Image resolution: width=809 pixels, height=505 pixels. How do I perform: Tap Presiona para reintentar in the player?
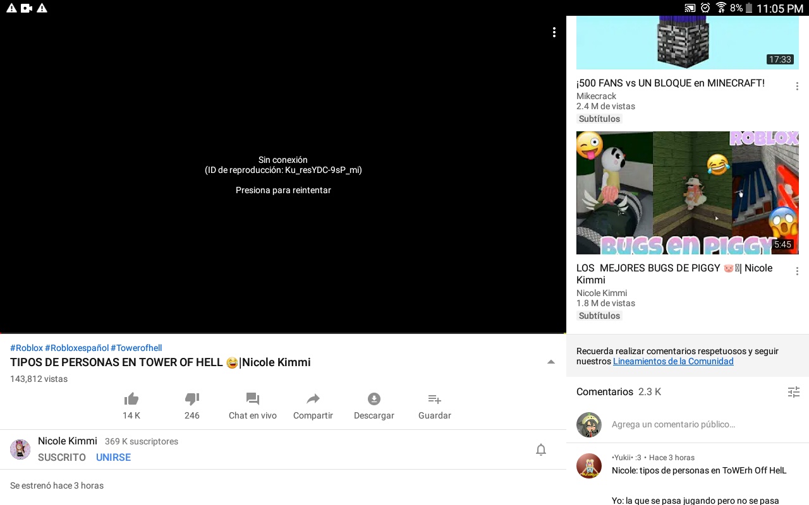coord(283,190)
